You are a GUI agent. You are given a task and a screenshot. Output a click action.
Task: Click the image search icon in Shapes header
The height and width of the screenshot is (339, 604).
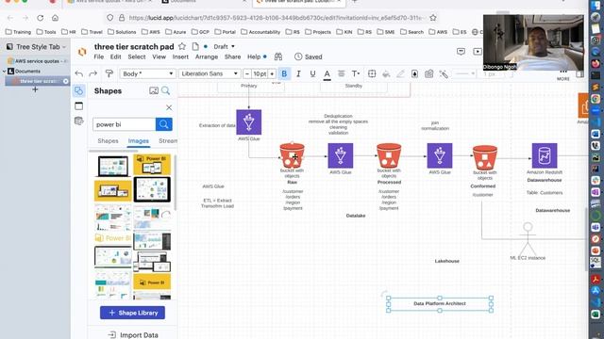click(x=153, y=90)
